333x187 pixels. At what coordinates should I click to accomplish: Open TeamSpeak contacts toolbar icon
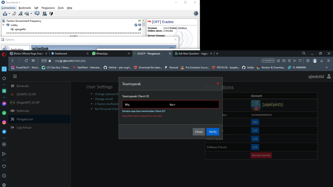[x=45, y=14]
